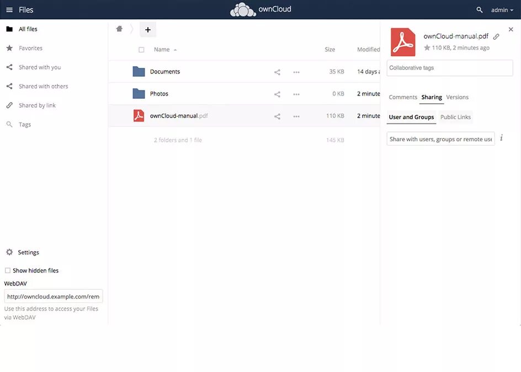Click the Collaborative tags field

pos(450,68)
